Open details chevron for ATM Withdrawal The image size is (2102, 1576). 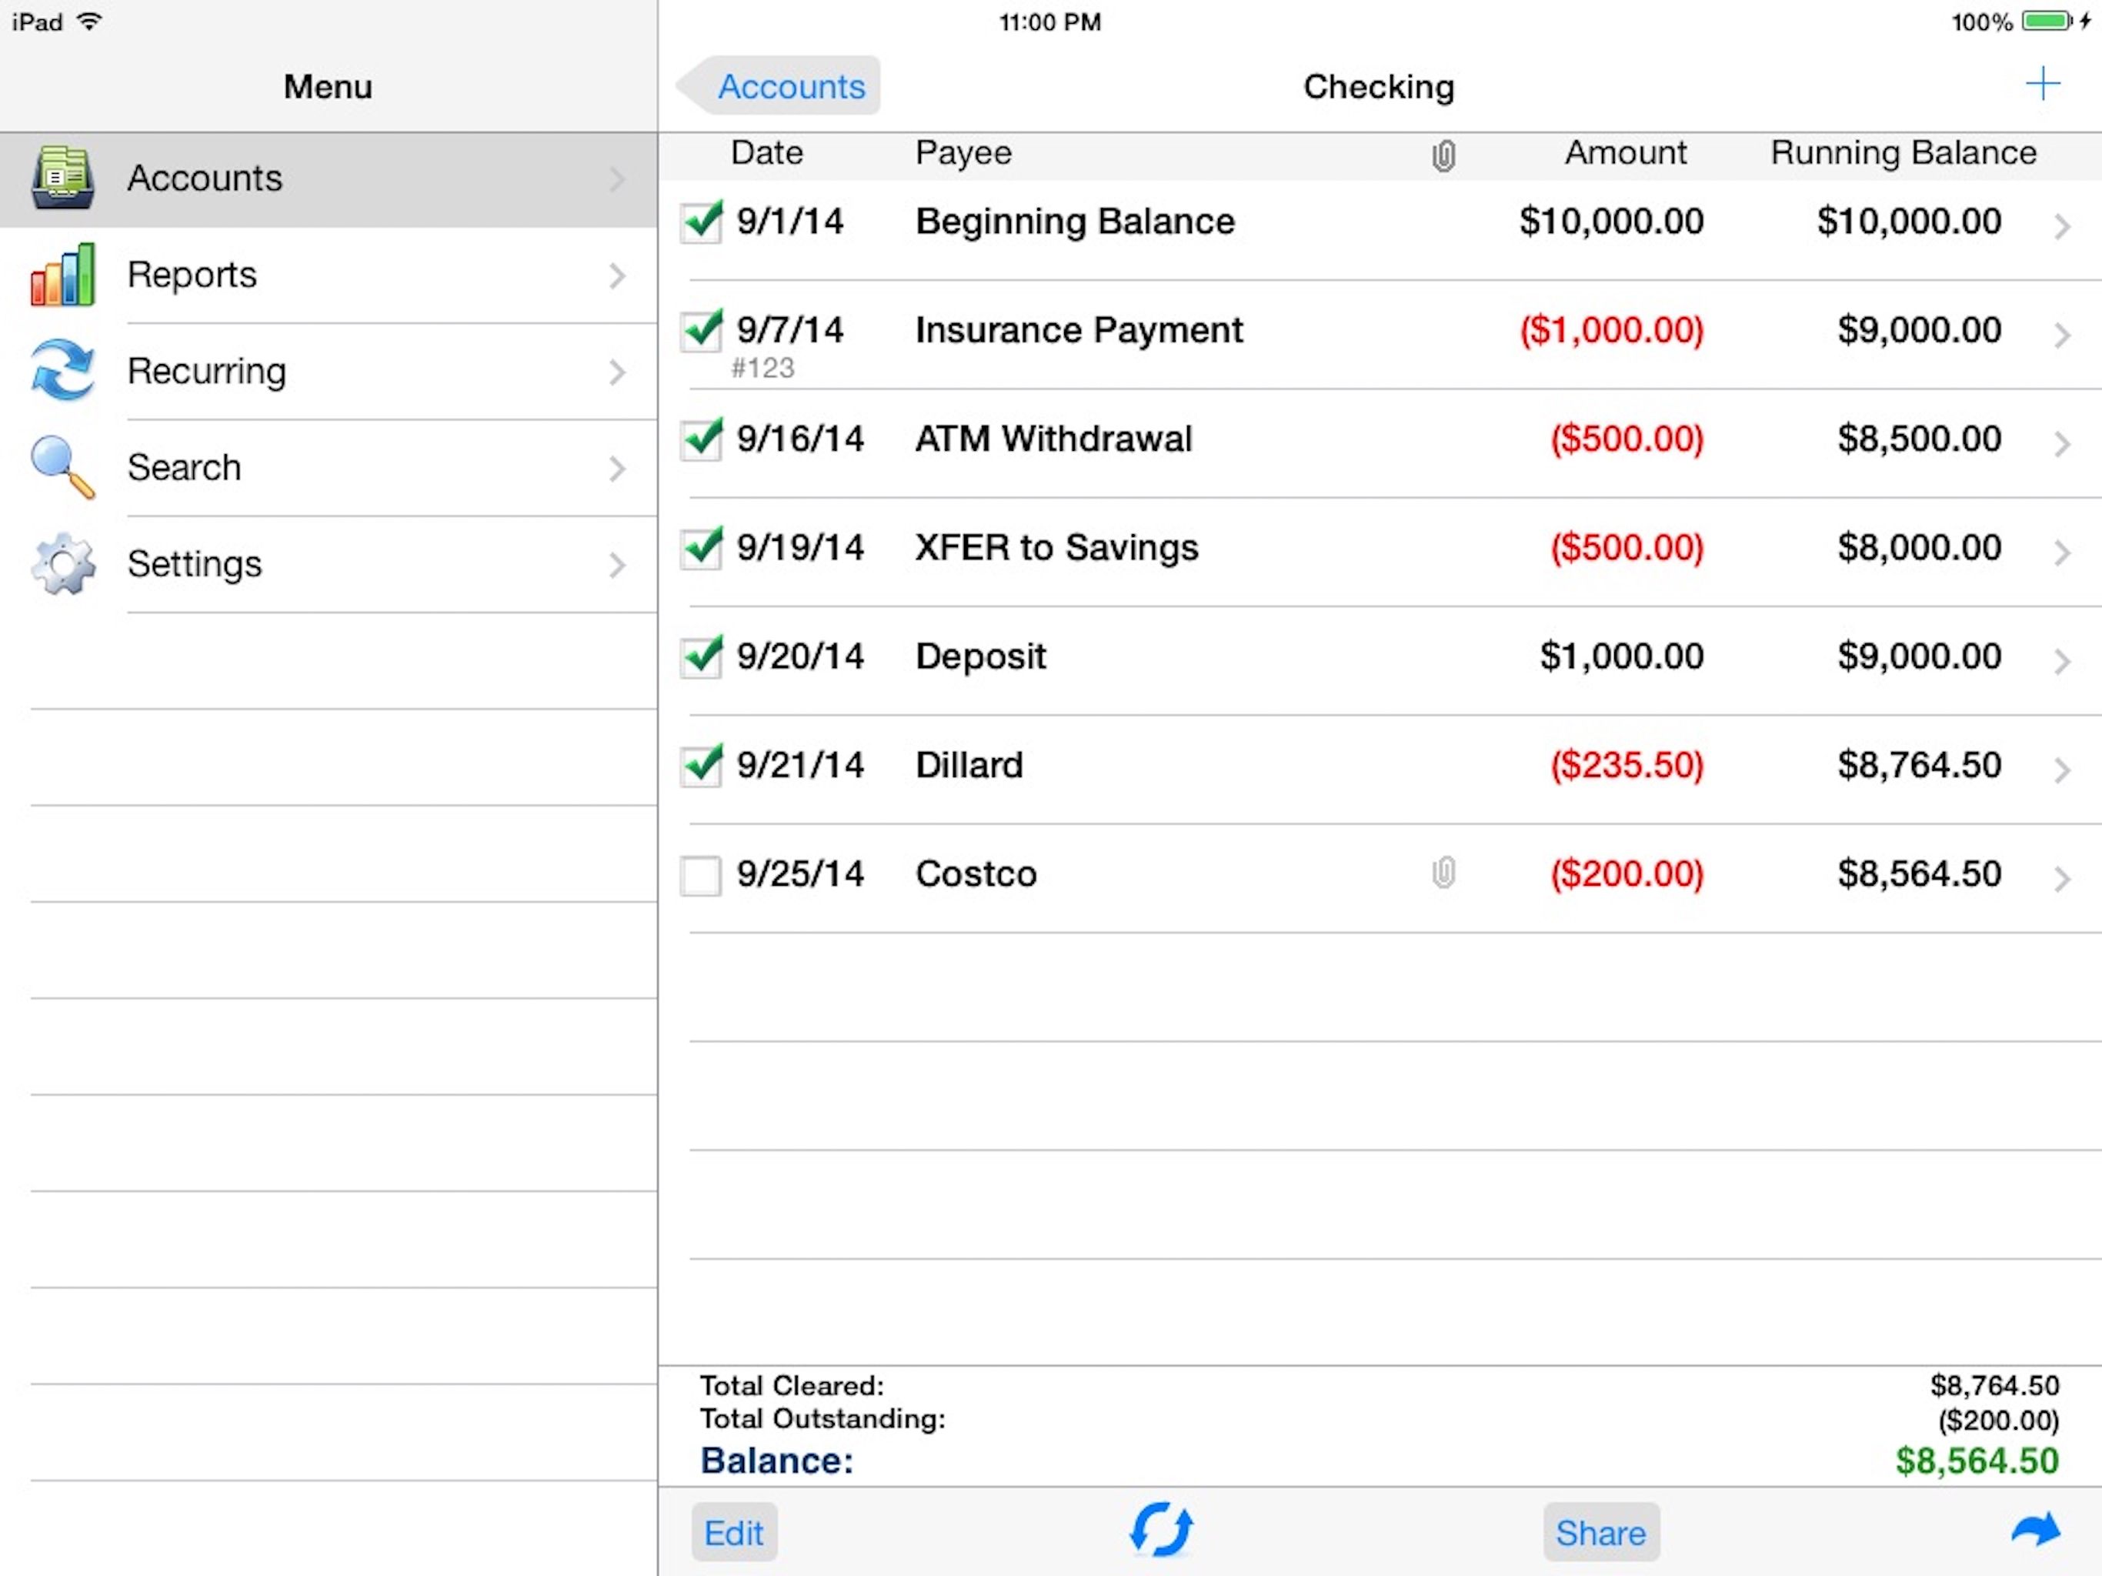(2061, 444)
